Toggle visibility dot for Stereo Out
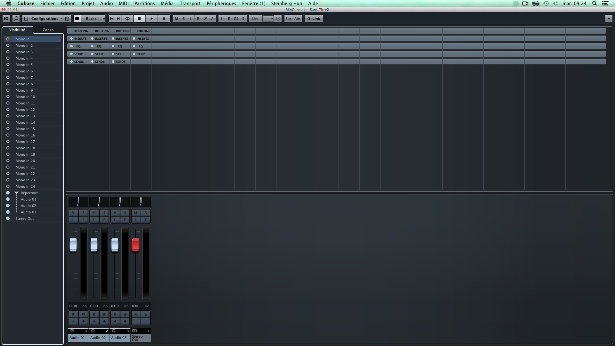Image resolution: width=615 pixels, height=346 pixels. click(x=8, y=218)
